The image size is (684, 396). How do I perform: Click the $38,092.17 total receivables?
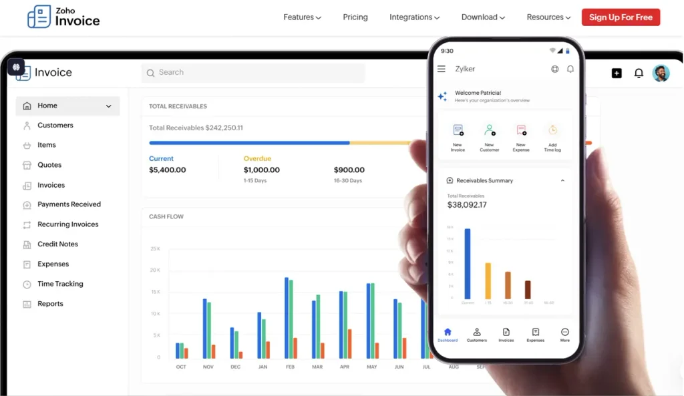467,204
